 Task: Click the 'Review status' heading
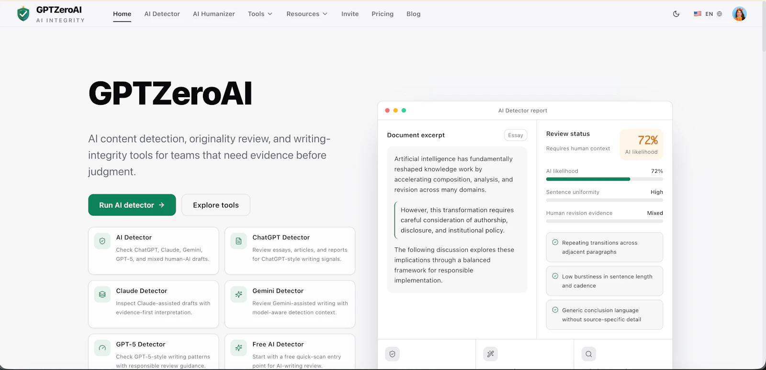(x=568, y=134)
